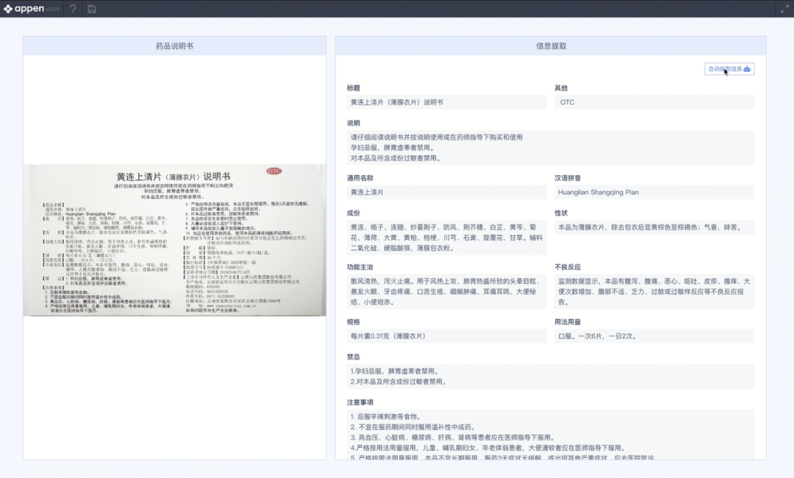
Task: Click the 不良反应 label
Action: click(x=568, y=268)
